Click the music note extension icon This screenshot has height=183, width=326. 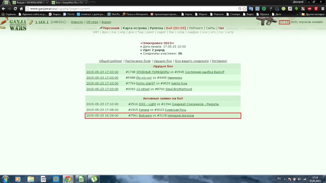coord(290,9)
